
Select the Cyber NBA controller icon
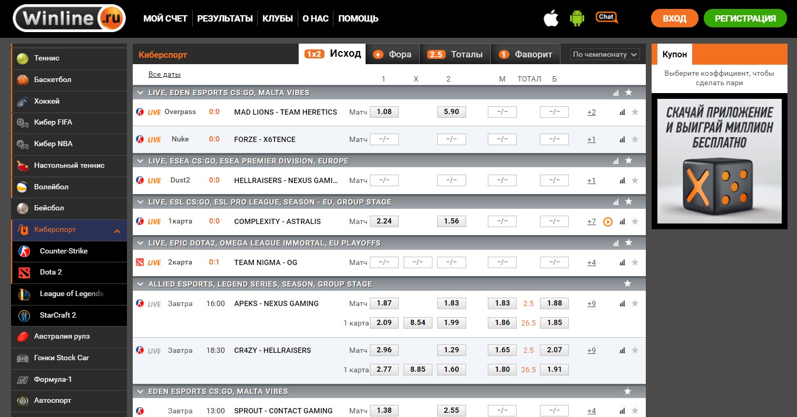23,144
